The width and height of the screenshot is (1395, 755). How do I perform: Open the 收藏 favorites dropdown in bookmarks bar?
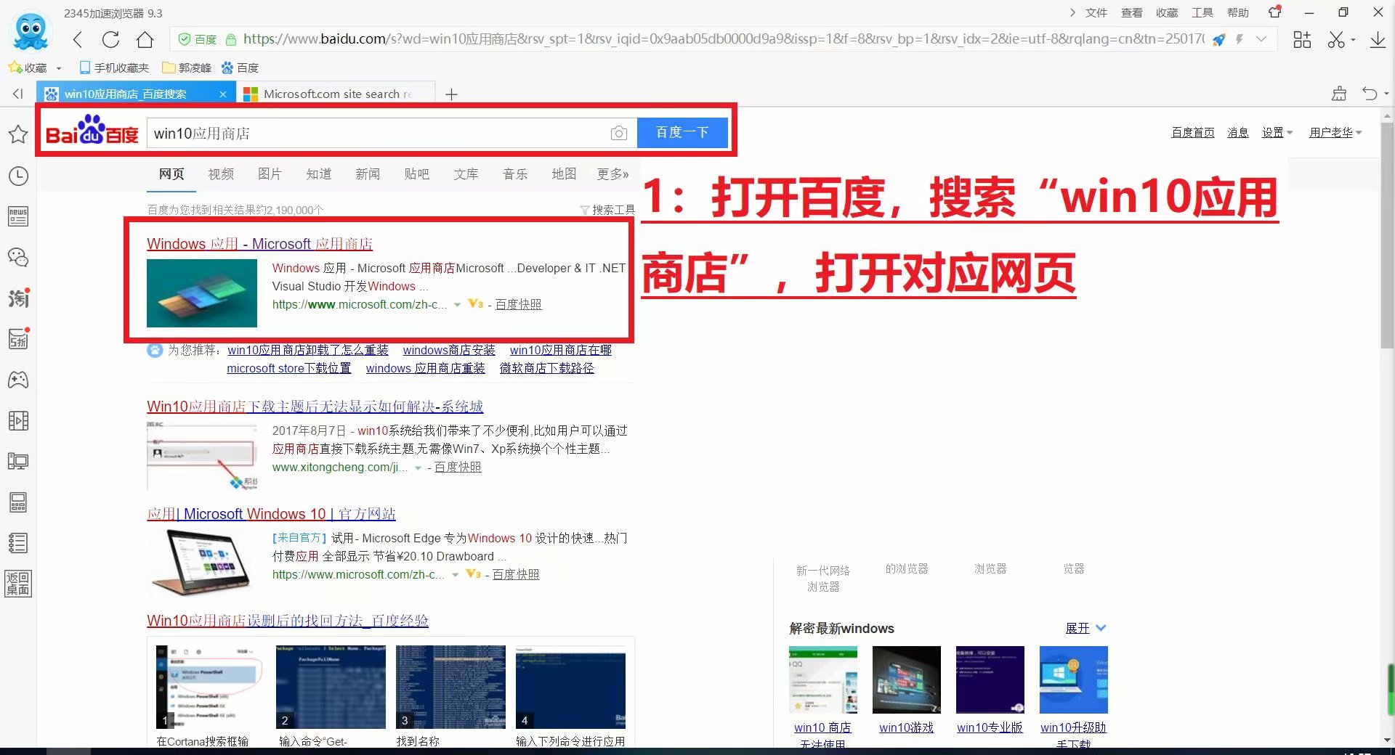[x=34, y=68]
